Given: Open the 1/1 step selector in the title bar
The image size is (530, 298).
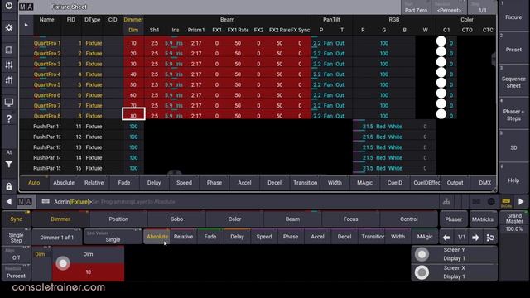Looking at the screenshot, I should point(482,7).
